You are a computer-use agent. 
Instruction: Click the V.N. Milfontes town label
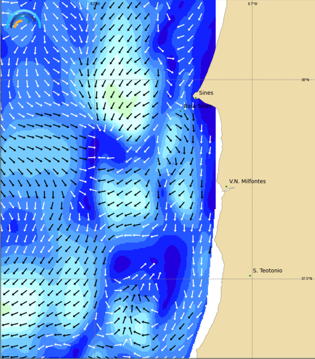(247, 181)
